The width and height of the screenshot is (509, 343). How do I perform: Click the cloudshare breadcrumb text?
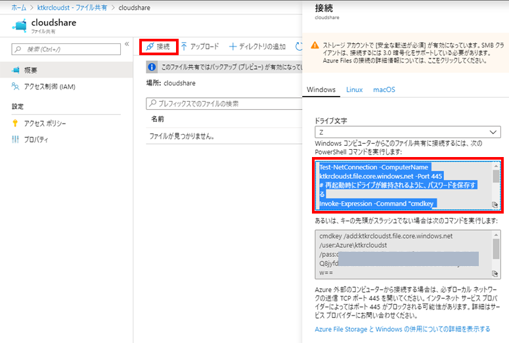pyautogui.click(x=135, y=7)
